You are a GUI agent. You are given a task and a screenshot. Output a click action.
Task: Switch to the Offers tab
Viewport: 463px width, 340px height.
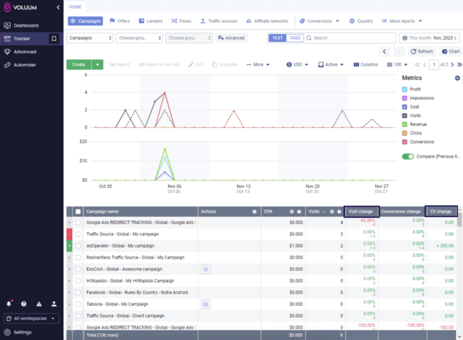click(x=120, y=21)
